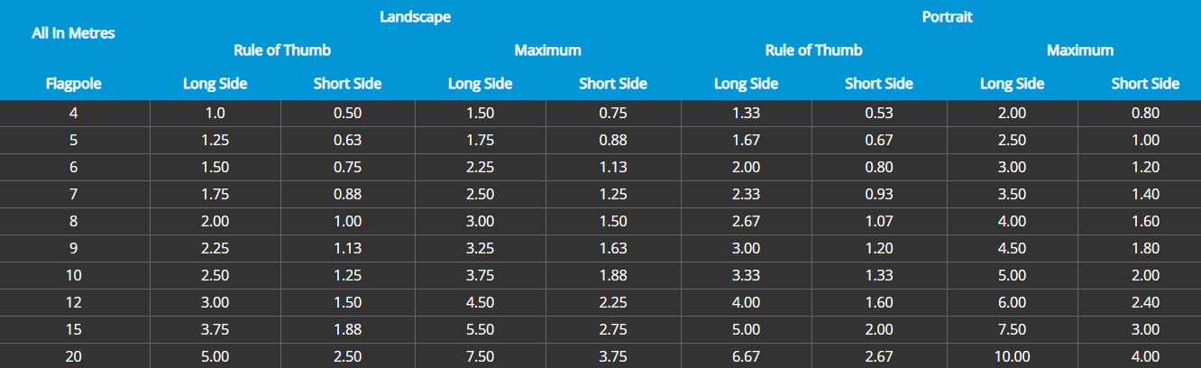The image size is (1201, 368).
Task: Click Maximum header under Portrait
Action: (1079, 51)
